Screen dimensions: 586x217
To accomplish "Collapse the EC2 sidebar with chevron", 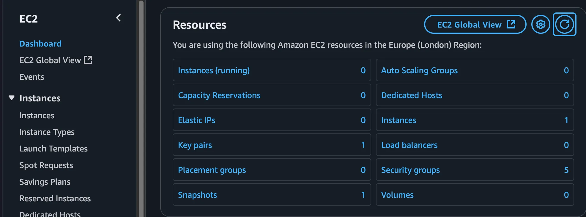I will coord(119,18).
